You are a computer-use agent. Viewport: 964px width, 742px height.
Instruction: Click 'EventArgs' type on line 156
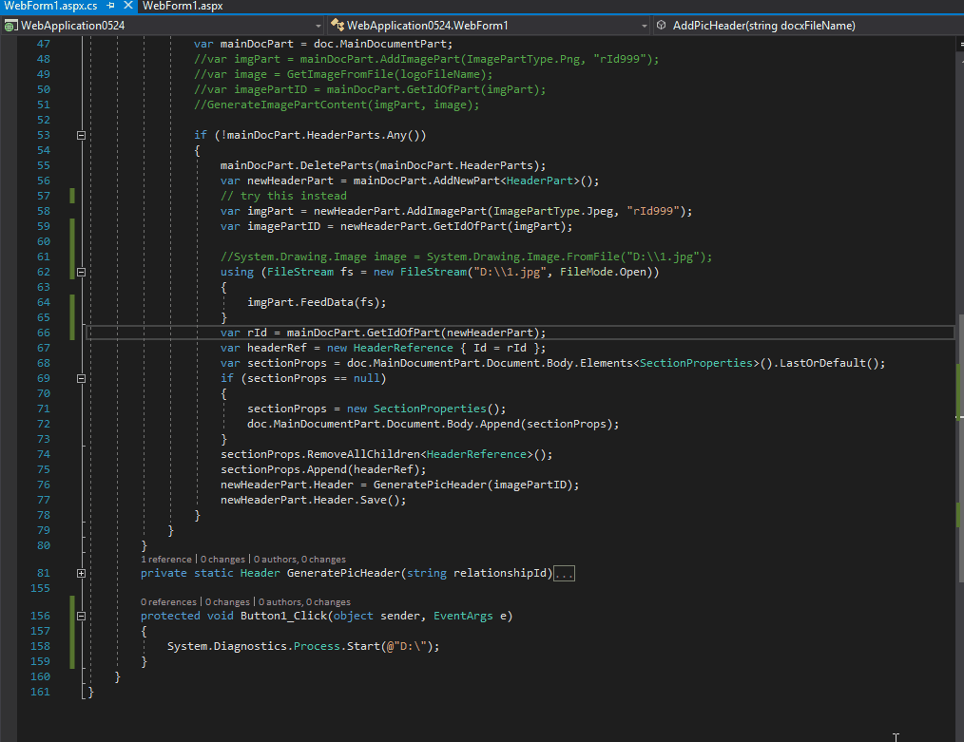[x=463, y=616]
